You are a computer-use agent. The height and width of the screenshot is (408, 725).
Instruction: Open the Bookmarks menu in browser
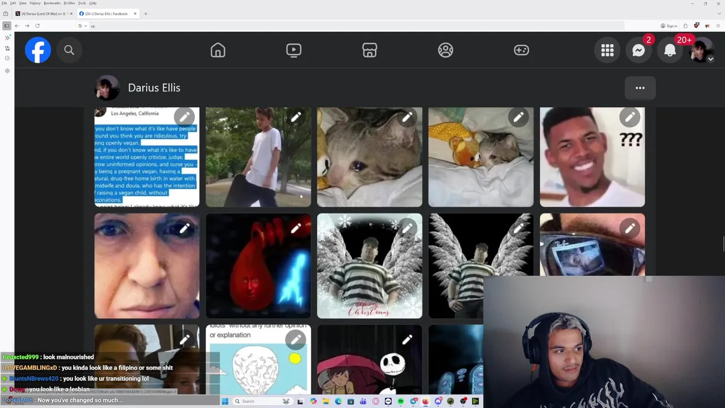coord(52,3)
